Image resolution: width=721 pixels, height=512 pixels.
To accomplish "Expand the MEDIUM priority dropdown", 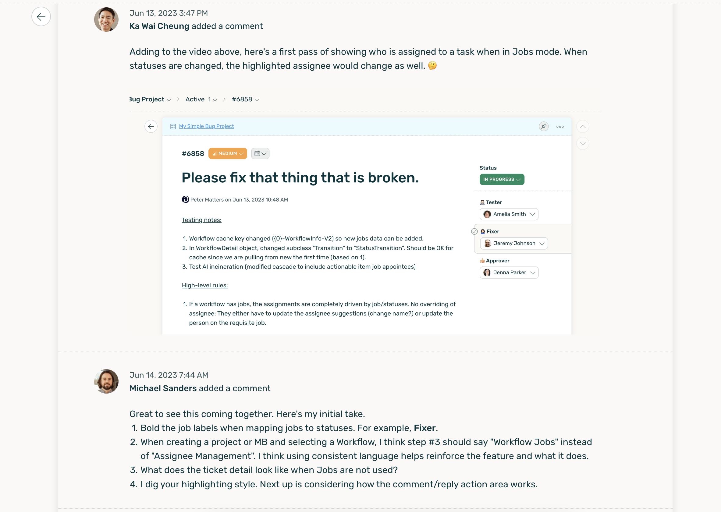I will (x=228, y=153).
